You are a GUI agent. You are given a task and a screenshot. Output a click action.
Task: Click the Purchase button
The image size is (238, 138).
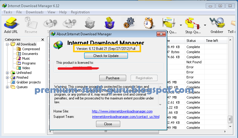(113, 78)
